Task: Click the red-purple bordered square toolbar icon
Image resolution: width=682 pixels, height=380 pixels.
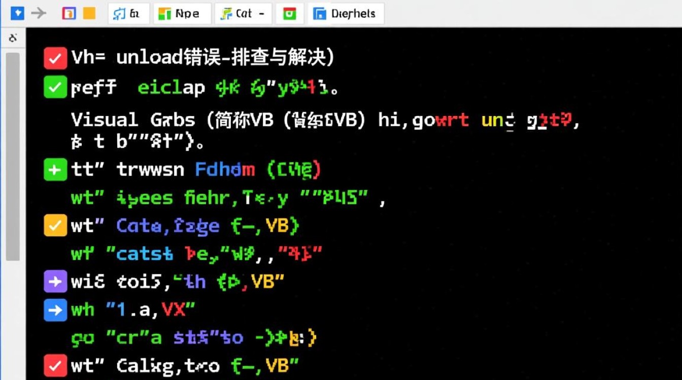Action: click(69, 13)
